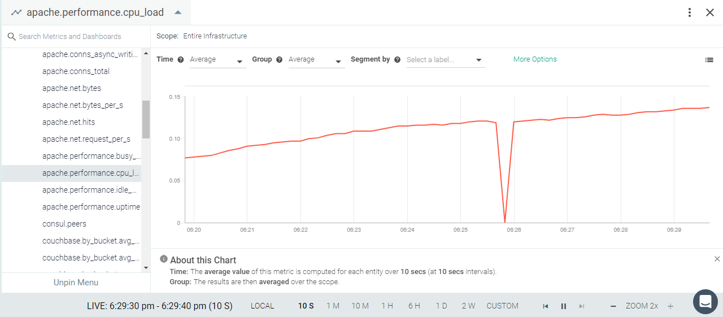Open the Segment by label dropdown
723x317 pixels.
(x=446, y=60)
